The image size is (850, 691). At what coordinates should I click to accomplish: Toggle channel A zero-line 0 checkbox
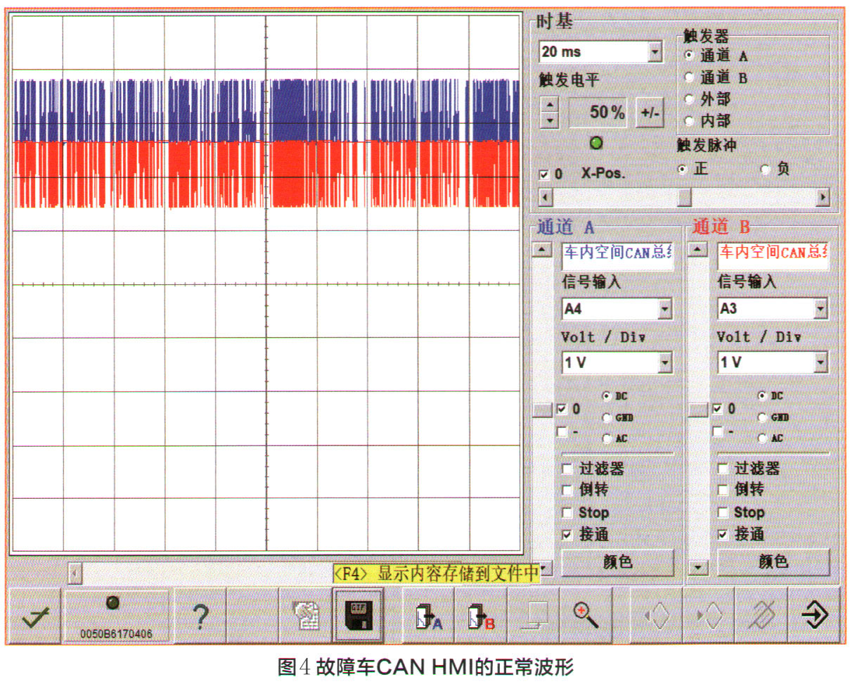[x=562, y=409]
